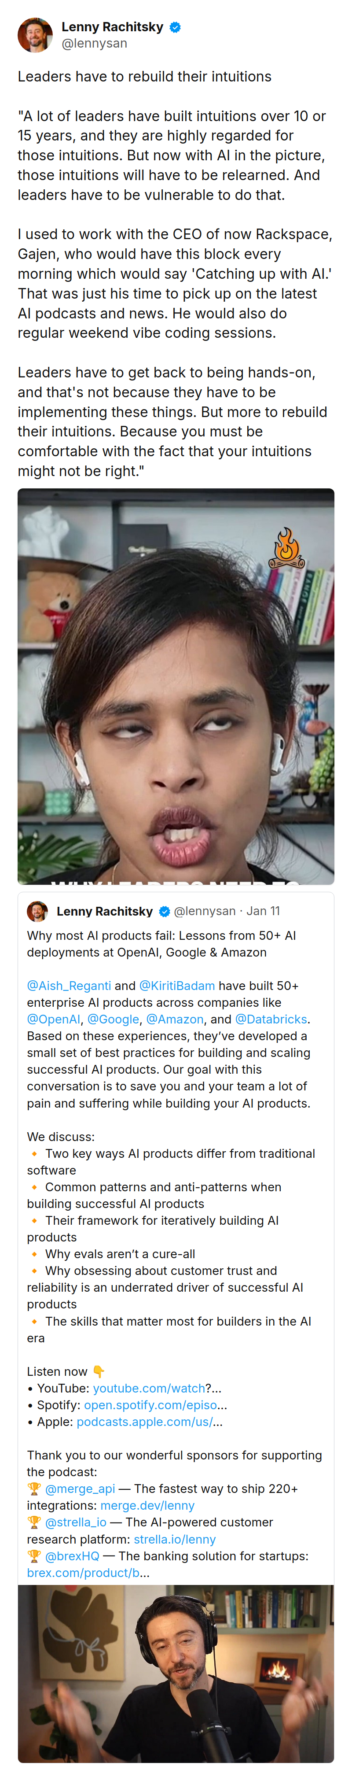Click the @OpenAI mention link
352x1788 pixels.
click(54, 1020)
